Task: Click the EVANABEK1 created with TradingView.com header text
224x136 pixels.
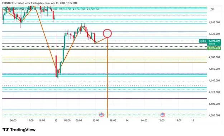Action: coord(40,3)
